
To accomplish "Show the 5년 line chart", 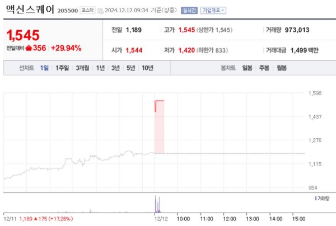I will (130, 68).
